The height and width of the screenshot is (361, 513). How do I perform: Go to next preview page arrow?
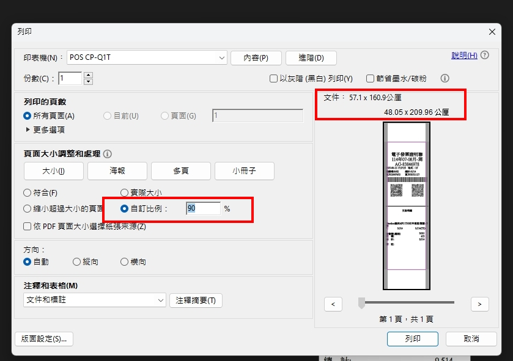(480, 304)
